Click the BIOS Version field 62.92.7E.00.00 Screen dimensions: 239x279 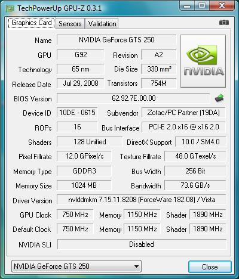click(133, 98)
